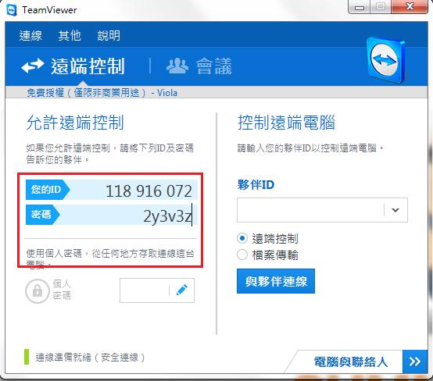This screenshot has width=433, height=381.
Task: Switch to the 會議 tab
Action: point(199,66)
